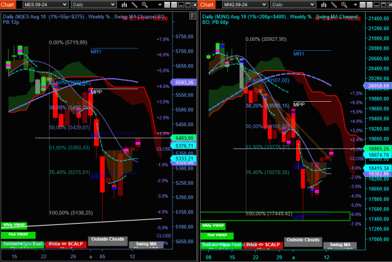The height and width of the screenshot is (262, 392).
Task: Open Daily interval dropdown in MES window
Action: [x=93, y=4]
